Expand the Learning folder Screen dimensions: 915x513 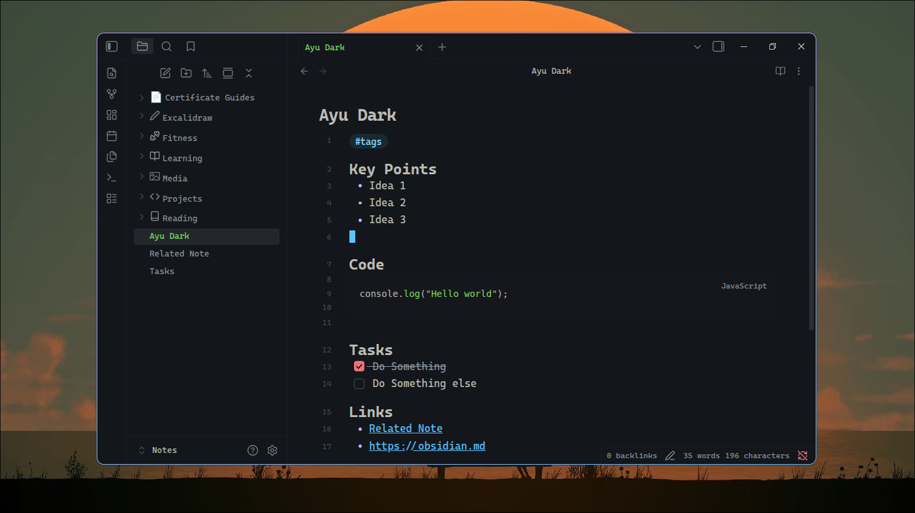point(142,157)
